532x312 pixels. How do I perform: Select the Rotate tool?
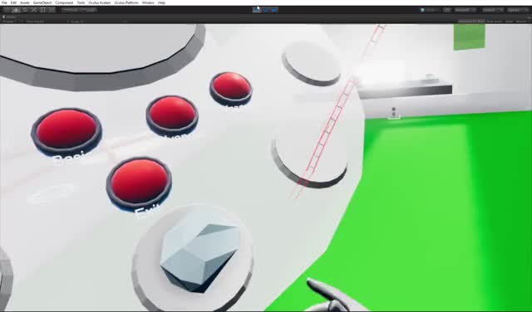click(x=25, y=10)
